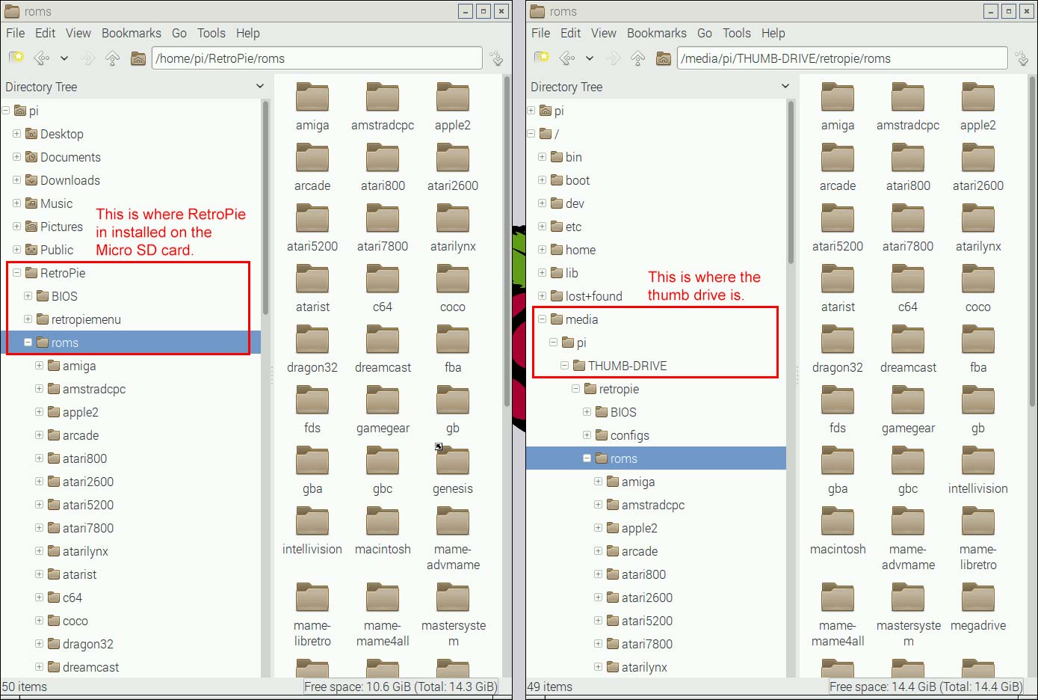Click inside the path address bar
The width and height of the screenshot is (1038, 700).
tap(314, 58)
